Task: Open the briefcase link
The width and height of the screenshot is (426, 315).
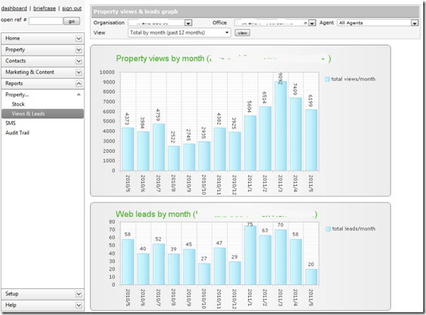Action: (x=44, y=7)
